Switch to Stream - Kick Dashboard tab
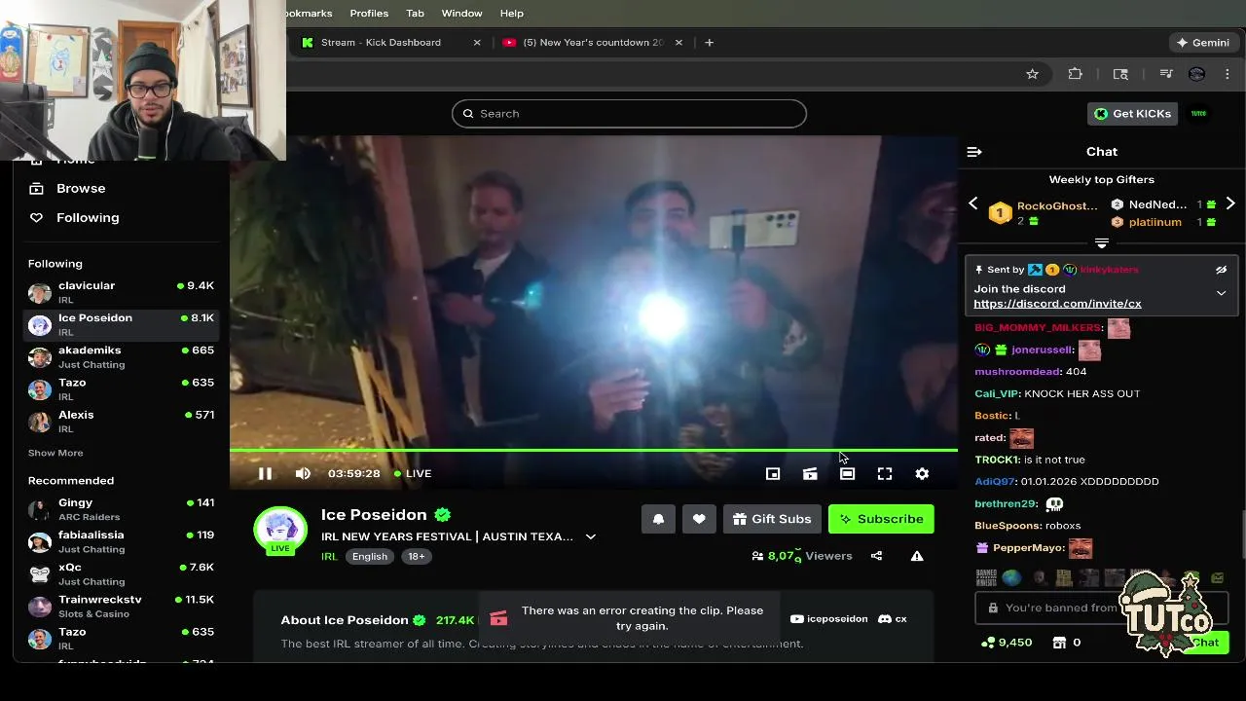 381,43
